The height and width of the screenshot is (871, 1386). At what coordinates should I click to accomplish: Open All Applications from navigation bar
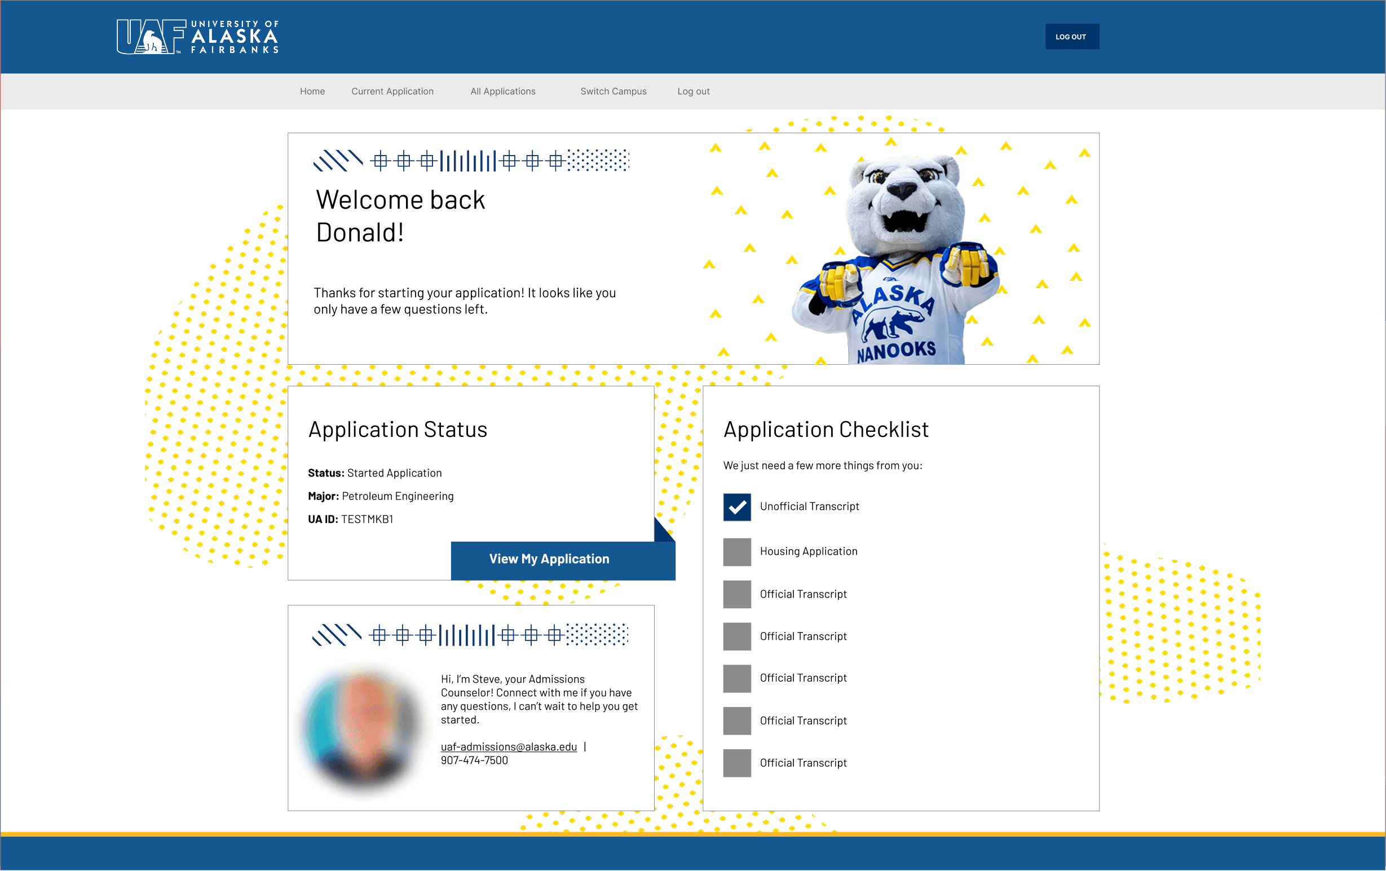tap(502, 91)
